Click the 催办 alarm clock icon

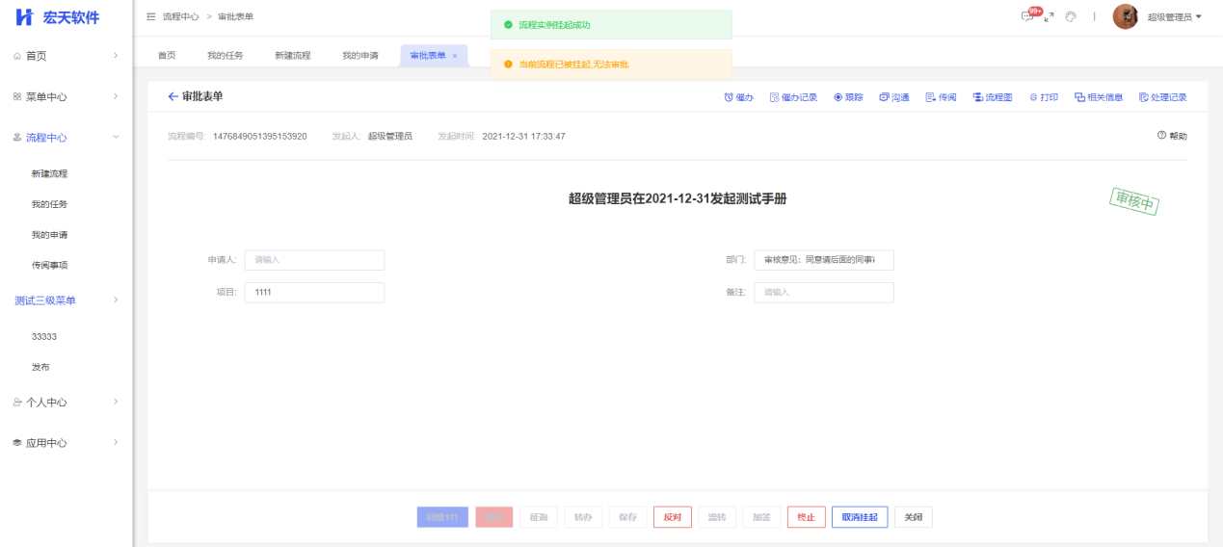pyautogui.click(x=729, y=97)
